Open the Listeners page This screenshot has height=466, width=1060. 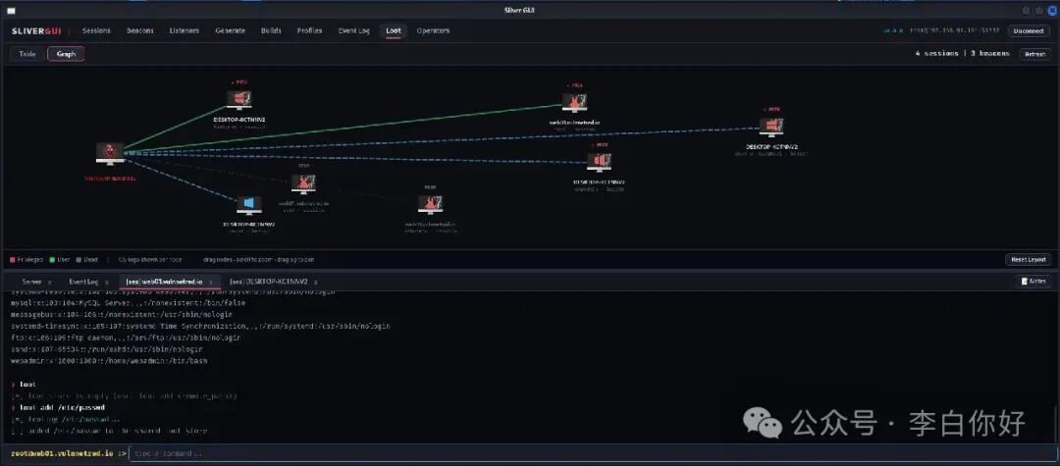[185, 31]
